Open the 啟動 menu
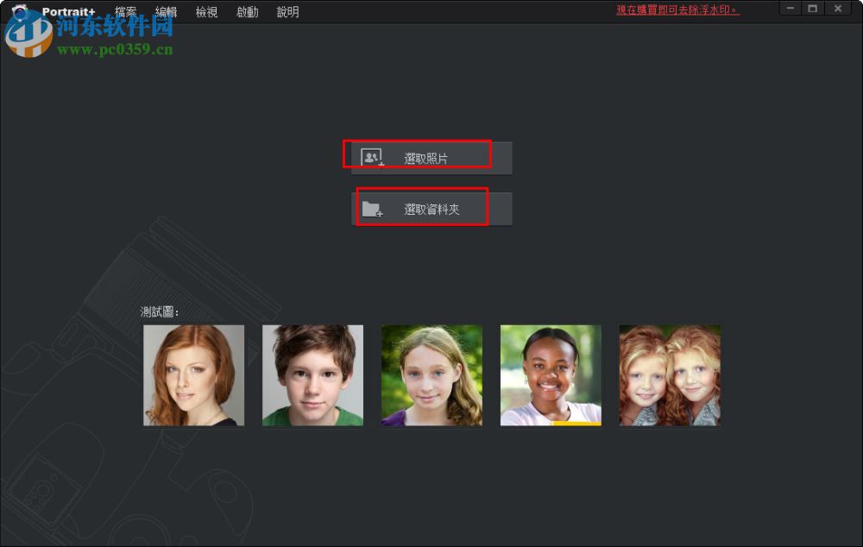This screenshot has width=863, height=547. (247, 11)
